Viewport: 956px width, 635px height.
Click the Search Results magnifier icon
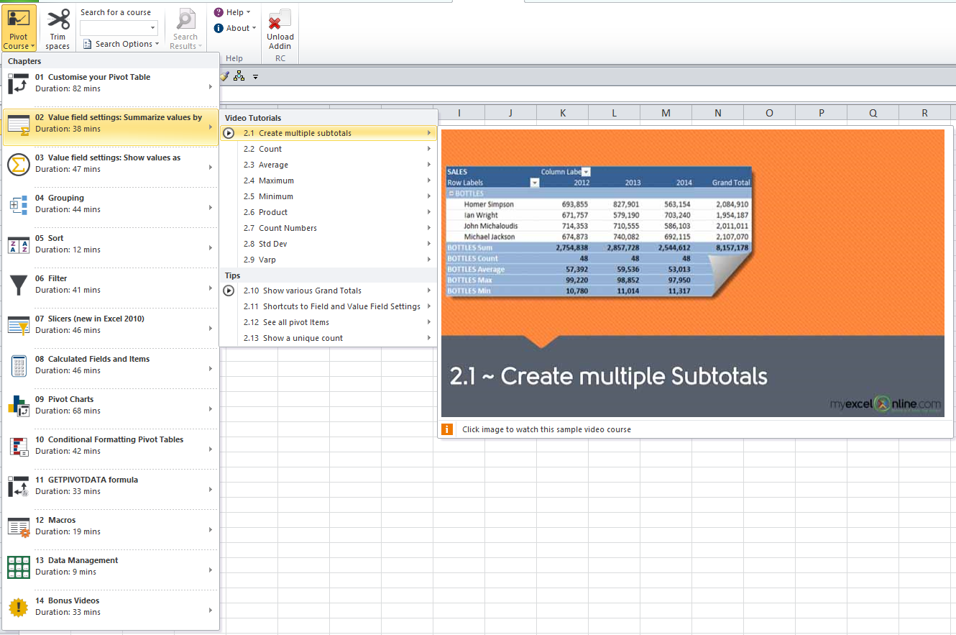click(x=185, y=19)
